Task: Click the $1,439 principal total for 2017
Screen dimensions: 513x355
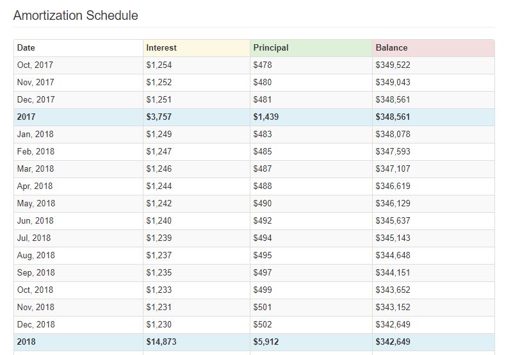Action: [266, 117]
